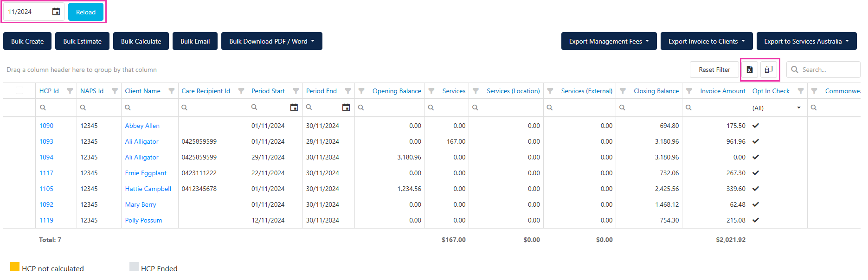This screenshot has height=280, width=868.
Task: Expand Export Invoice to Clients dropdown
Action: click(707, 41)
